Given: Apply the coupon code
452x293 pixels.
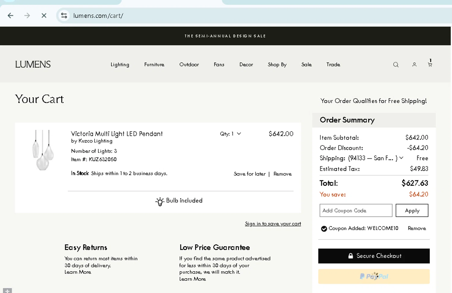Looking at the screenshot, I should (x=412, y=210).
